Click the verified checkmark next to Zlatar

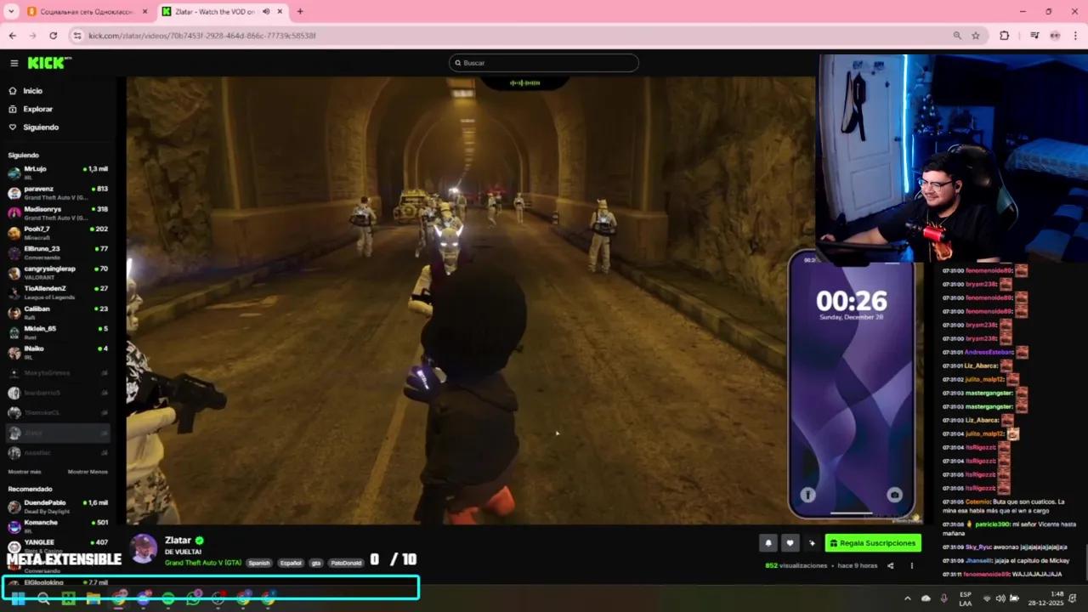[198, 540]
